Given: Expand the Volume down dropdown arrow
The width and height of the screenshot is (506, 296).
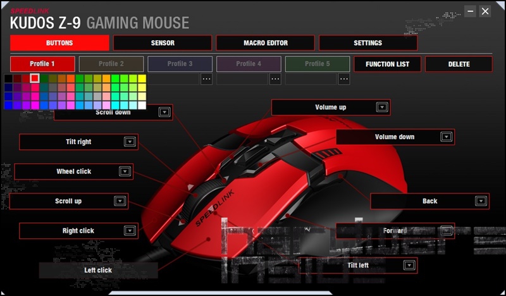Looking at the screenshot, I should click(446, 137).
